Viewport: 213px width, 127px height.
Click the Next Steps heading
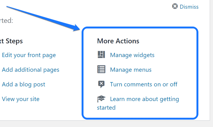12,41
